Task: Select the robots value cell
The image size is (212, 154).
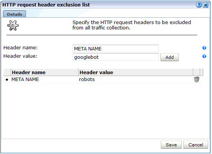Action: pos(87,79)
